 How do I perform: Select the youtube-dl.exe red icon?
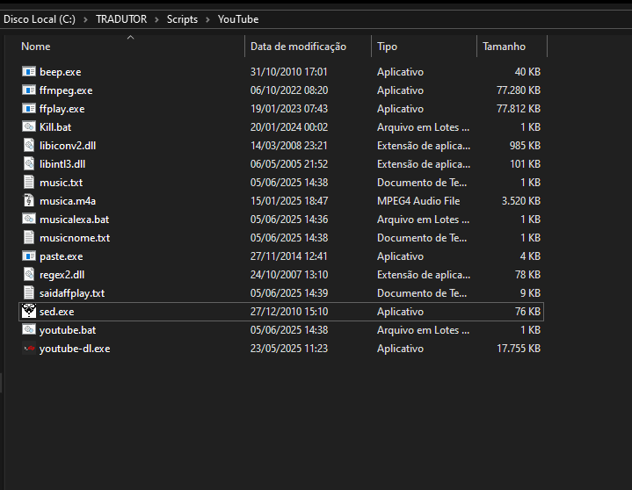click(29, 349)
